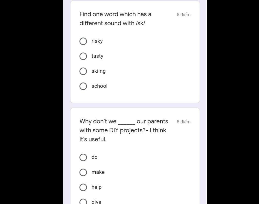
Task: Click the 'Why don't we' question text
Action: (124, 130)
